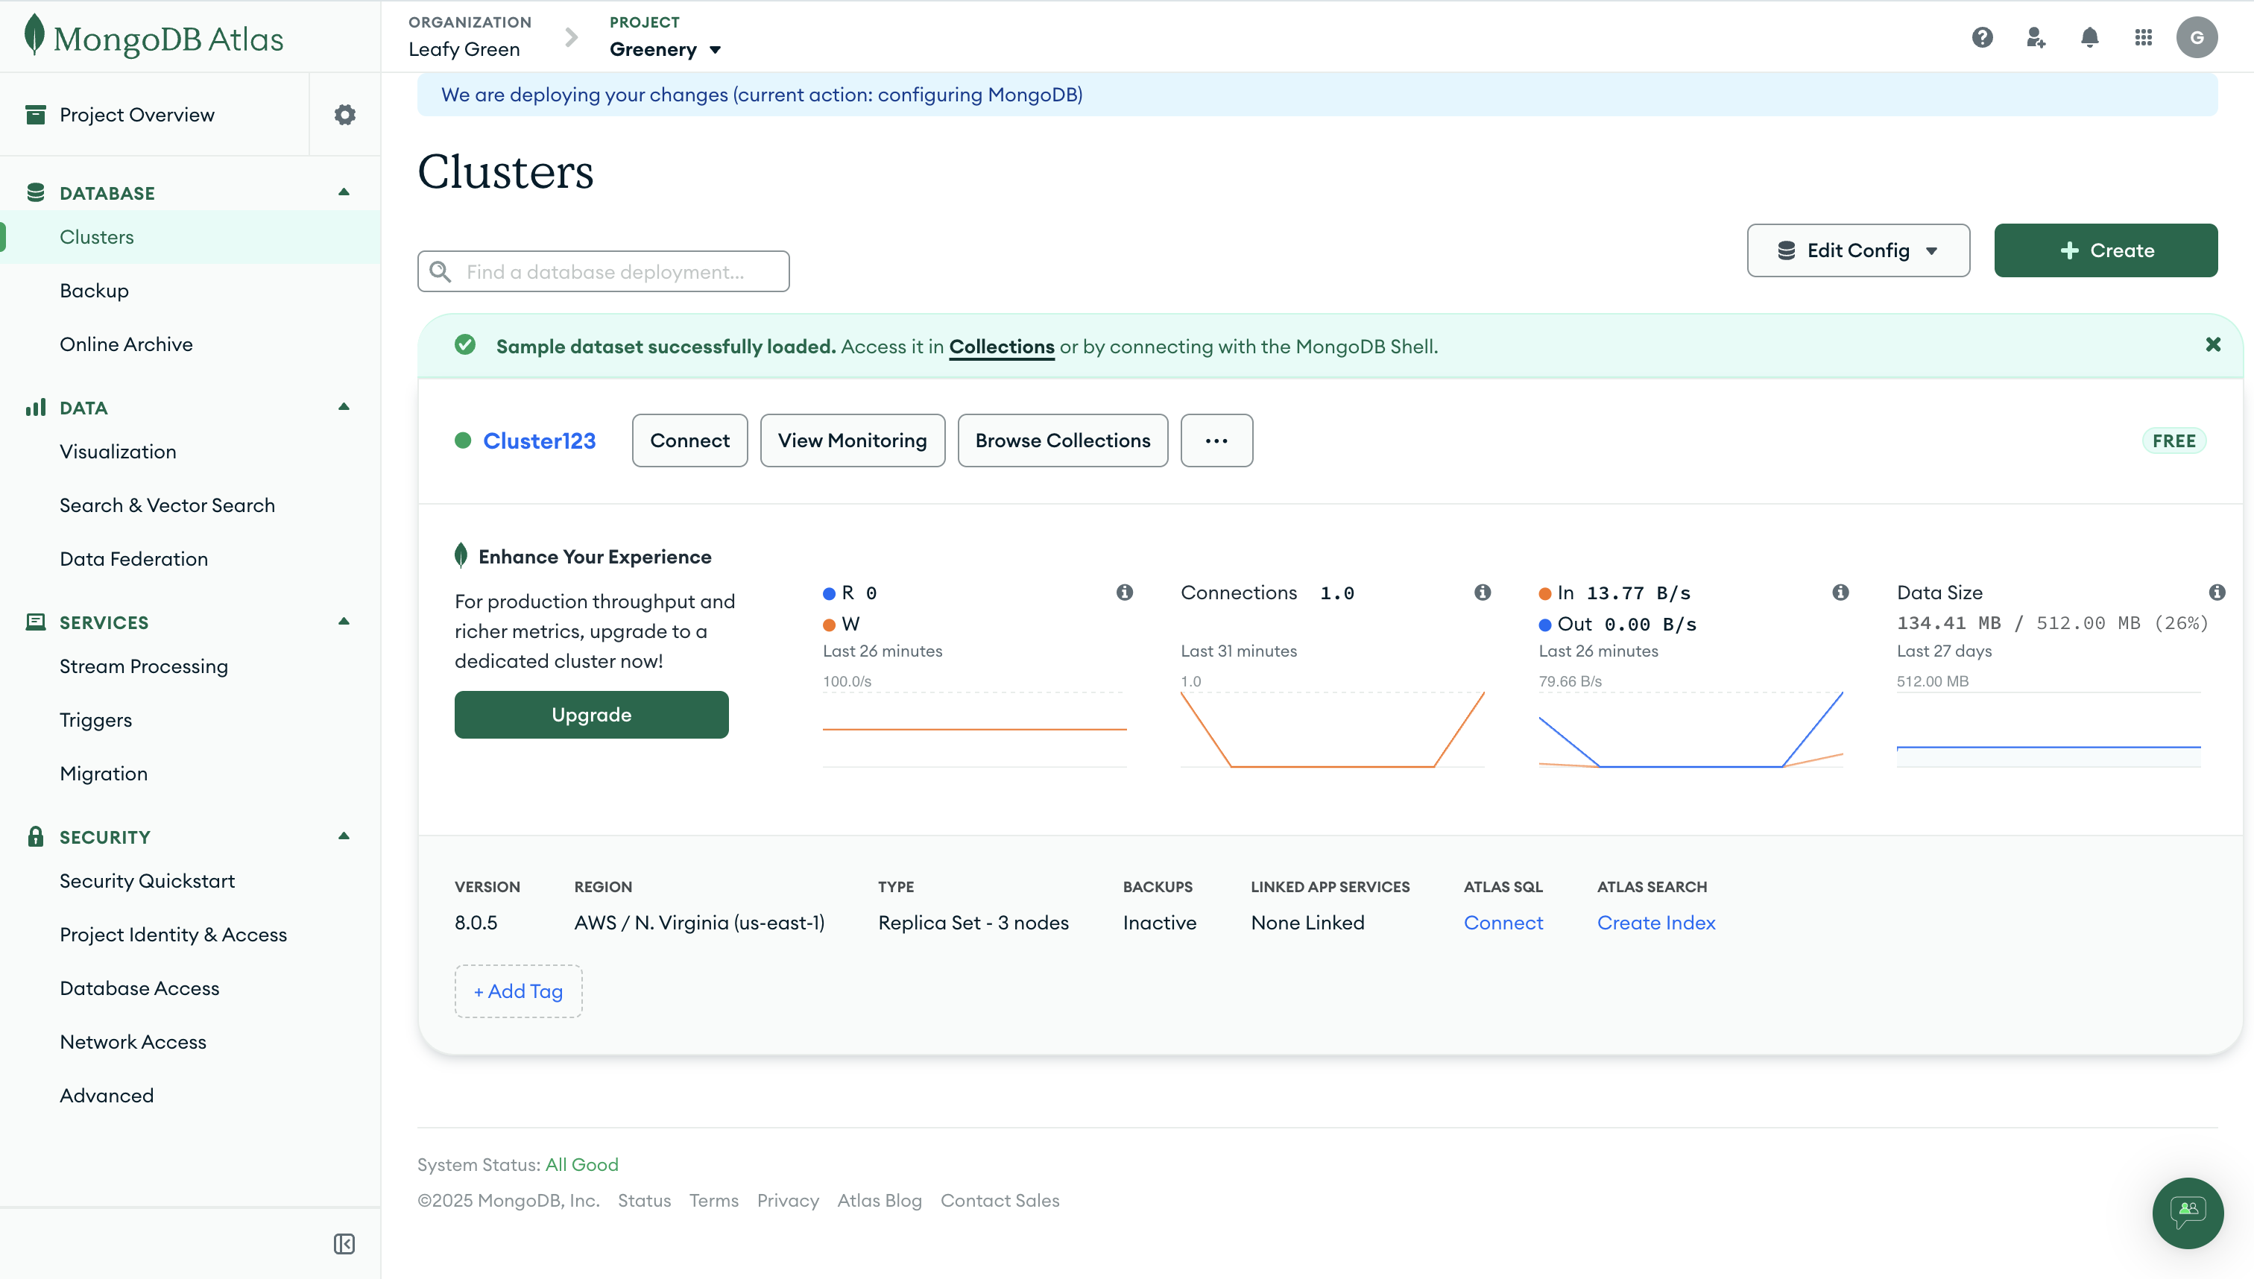
Task: Select Clusters in the sidebar
Action: pos(191,237)
